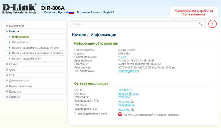
Task: Click the padlock icon next to 5 GHz WPA2PSK
Action: click(132, 109)
